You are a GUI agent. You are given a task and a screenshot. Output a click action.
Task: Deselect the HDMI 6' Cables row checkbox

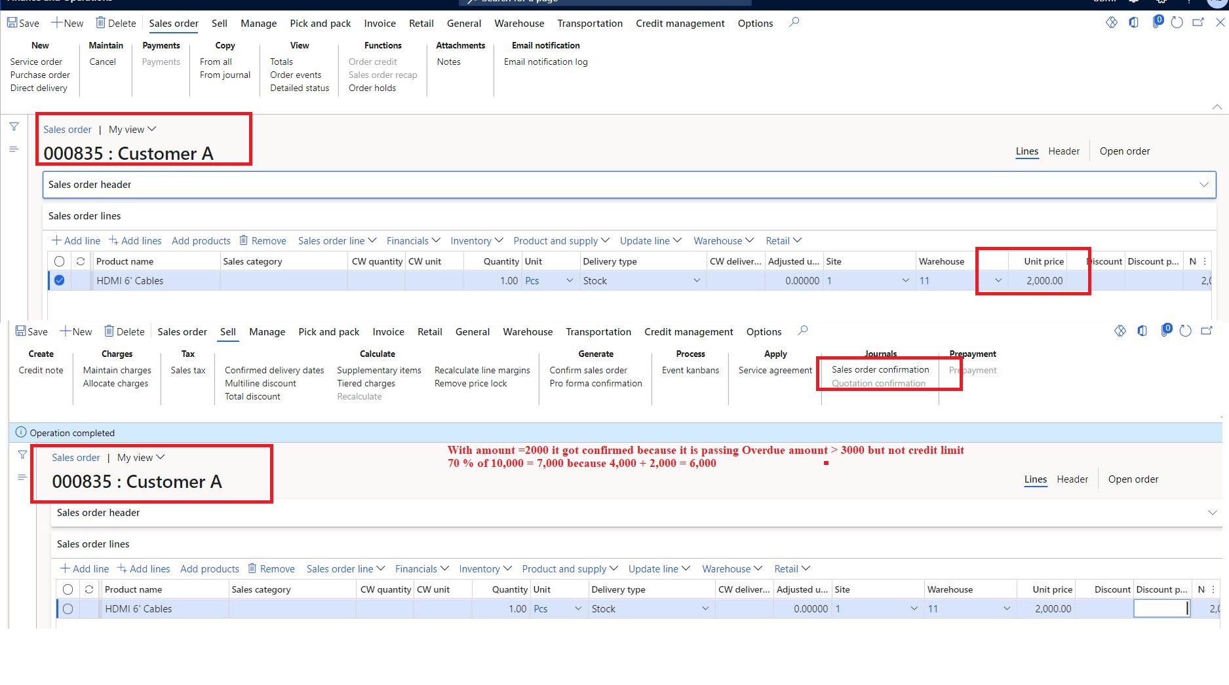click(58, 280)
